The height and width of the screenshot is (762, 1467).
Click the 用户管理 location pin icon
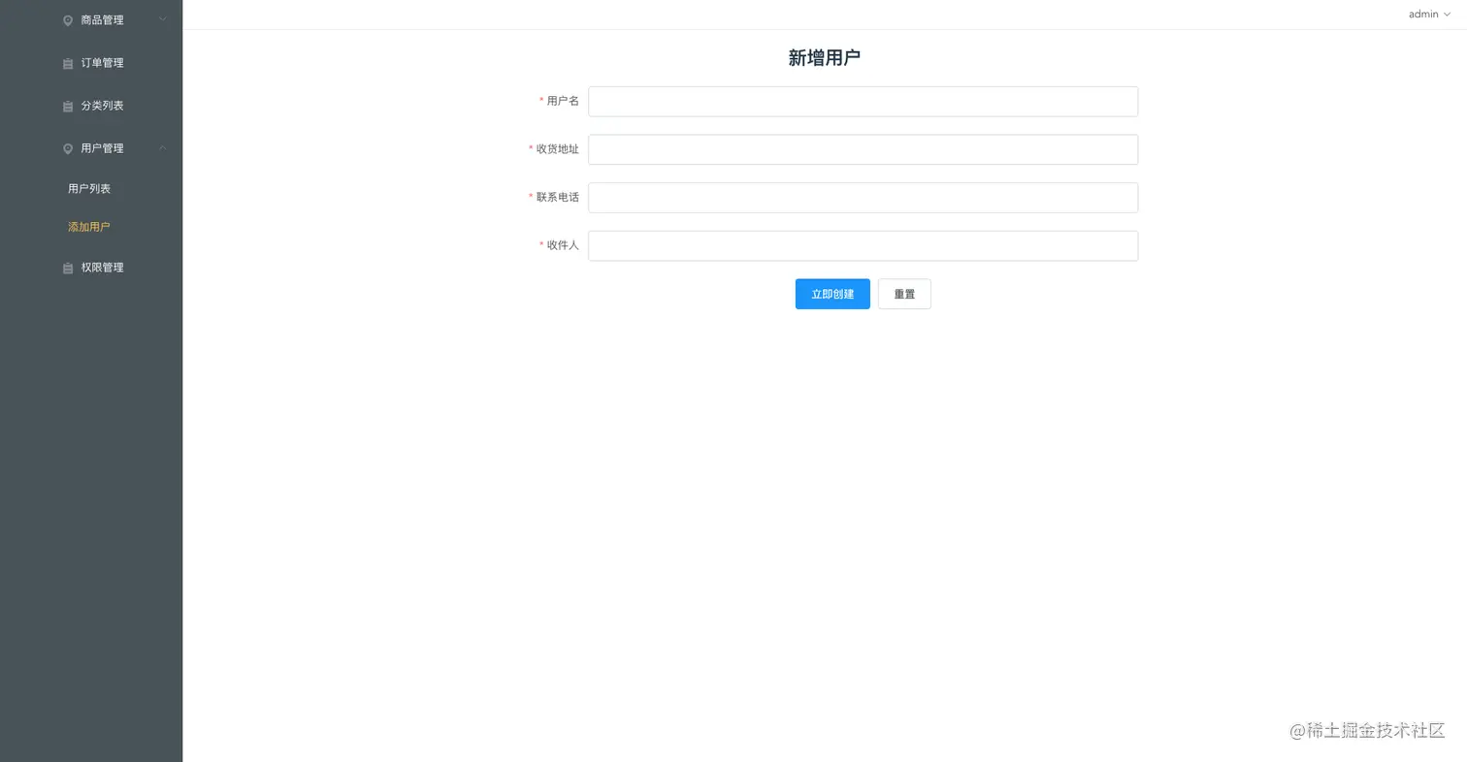[68, 149]
